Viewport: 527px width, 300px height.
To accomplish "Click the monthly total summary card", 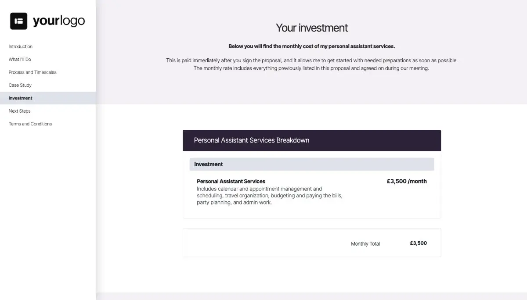I will tap(311, 243).
